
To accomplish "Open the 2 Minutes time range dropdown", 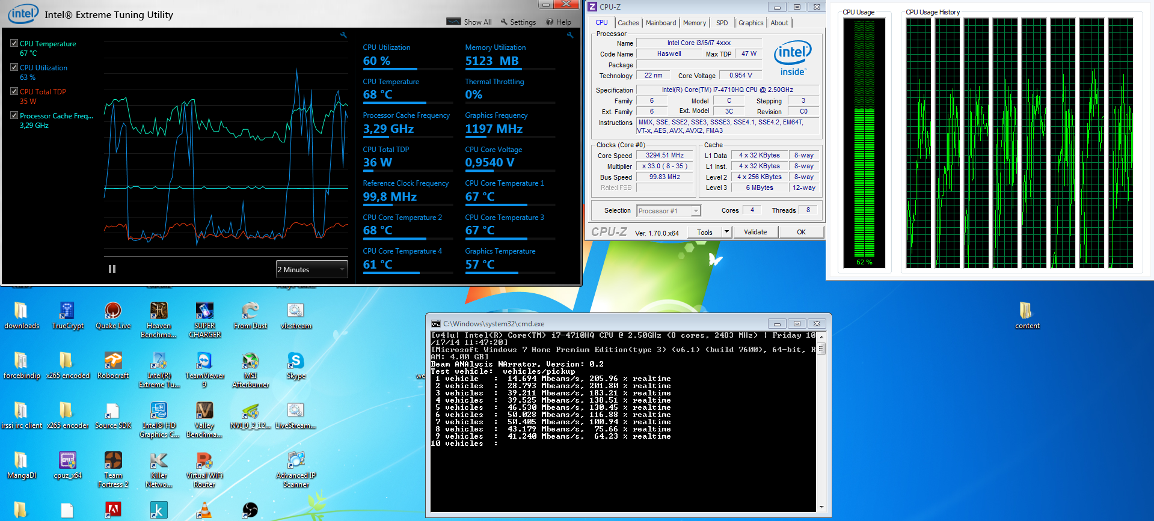I will click(x=312, y=269).
